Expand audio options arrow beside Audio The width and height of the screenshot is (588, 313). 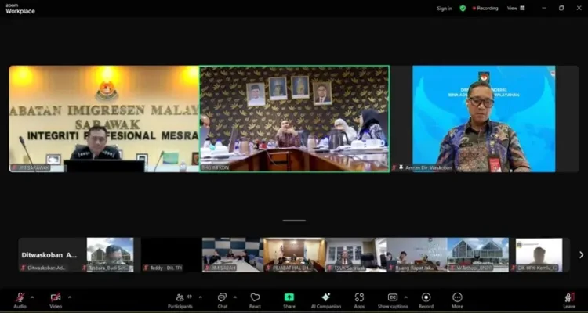click(32, 297)
